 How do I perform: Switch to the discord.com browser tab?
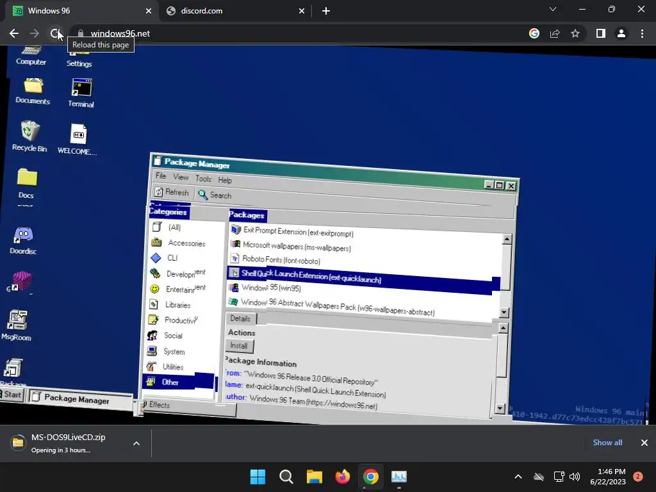pyautogui.click(x=236, y=11)
